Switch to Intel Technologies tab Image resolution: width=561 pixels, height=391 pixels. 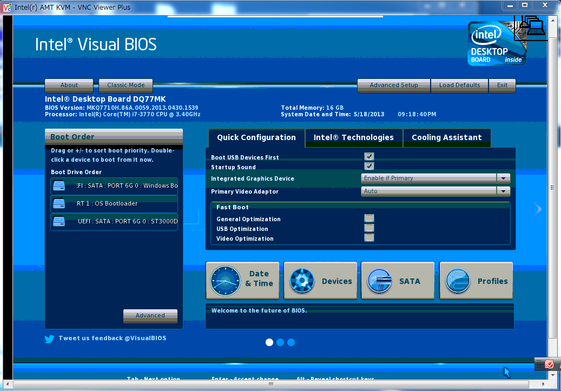354,138
